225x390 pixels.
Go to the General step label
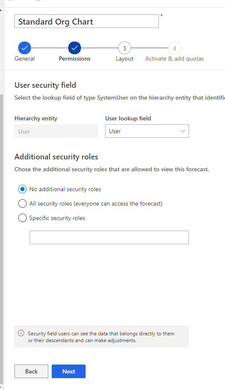pyautogui.click(x=25, y=58)
